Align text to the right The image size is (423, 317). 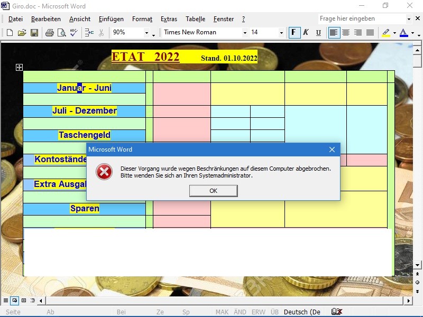point(358,33)
